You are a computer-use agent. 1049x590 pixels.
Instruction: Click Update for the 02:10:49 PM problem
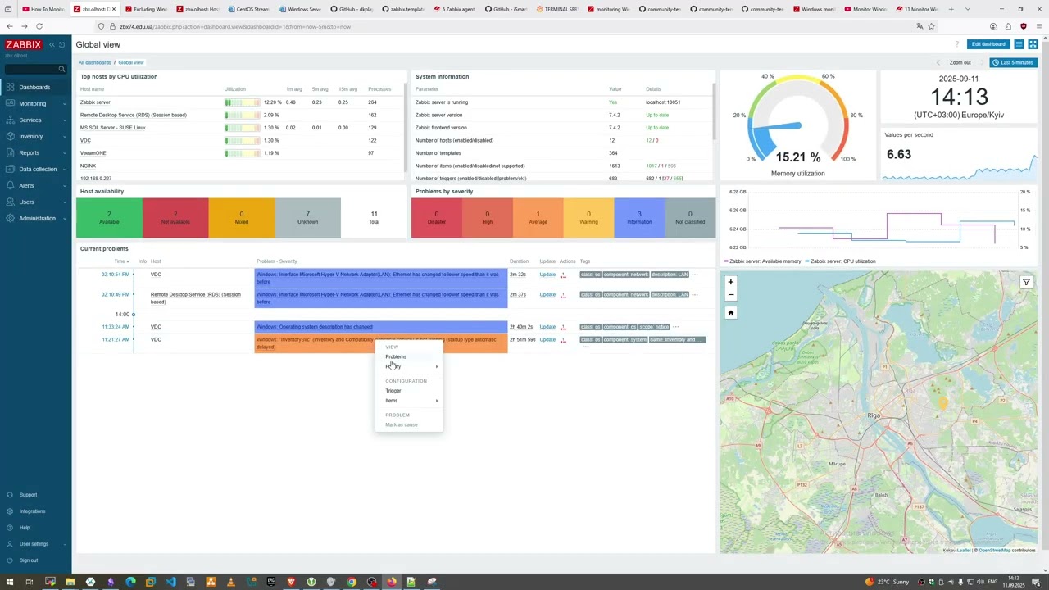(547, 294)
